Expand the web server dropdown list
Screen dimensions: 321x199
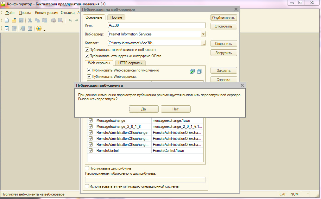point(203,34)
